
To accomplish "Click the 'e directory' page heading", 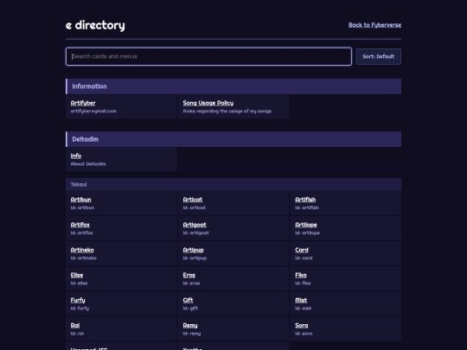I will pyautogui.click(x=95, y=25).
